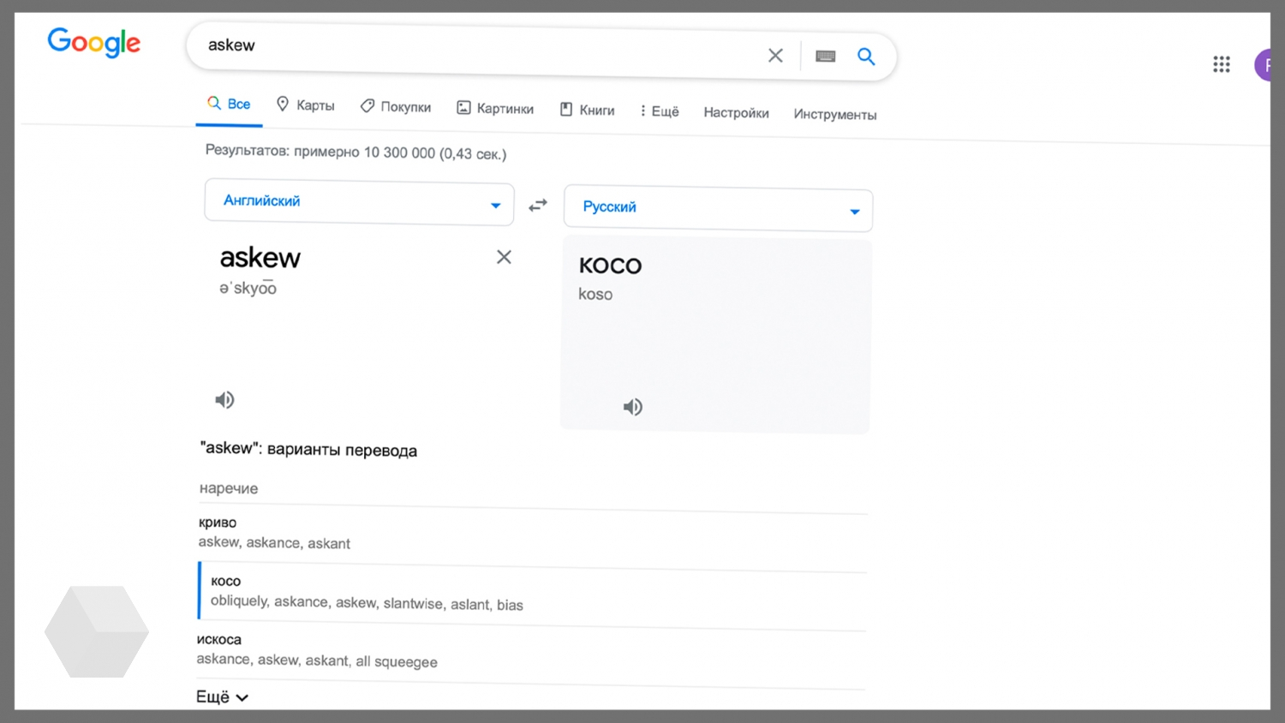
Task: Click the transliteration koso
Action: point(595,294)
